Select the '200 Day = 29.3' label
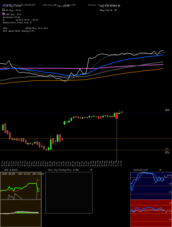Image resolution: width=172 pixels, height=227 pixels. 13,14
